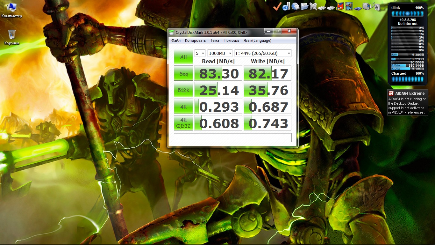Select the 4K QD32 write value 0.743
Viewport: 435px width, 245px height.
(267, 123)
